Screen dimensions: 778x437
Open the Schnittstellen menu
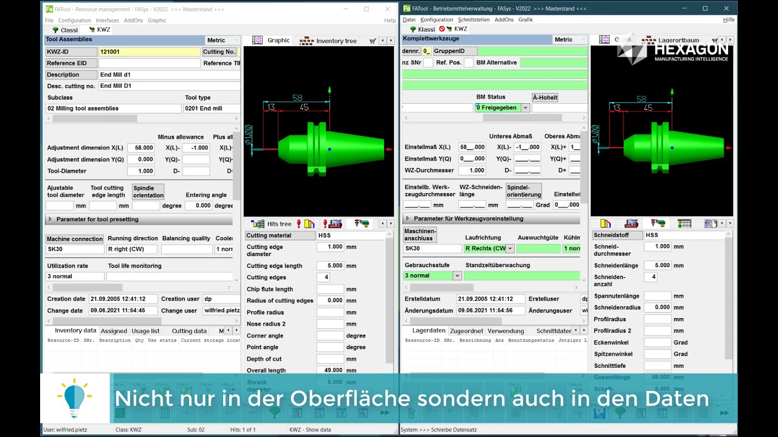click(x=473, y=19)
